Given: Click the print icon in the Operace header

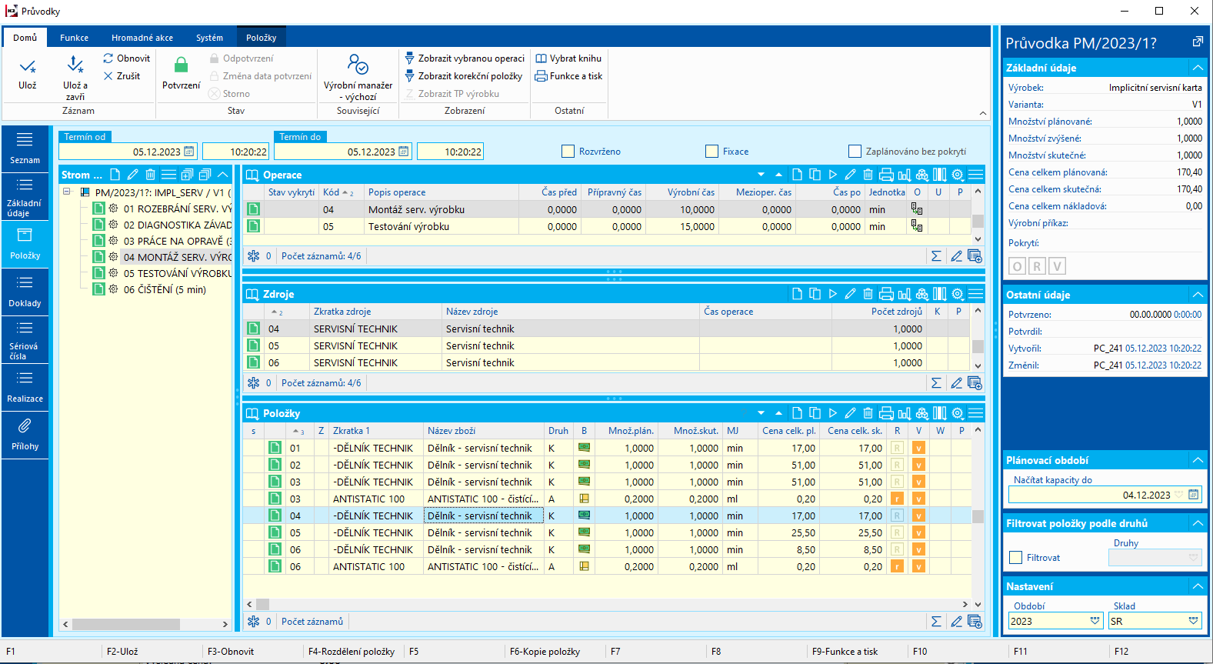Looking at the screenshot, I should point(886,175).
